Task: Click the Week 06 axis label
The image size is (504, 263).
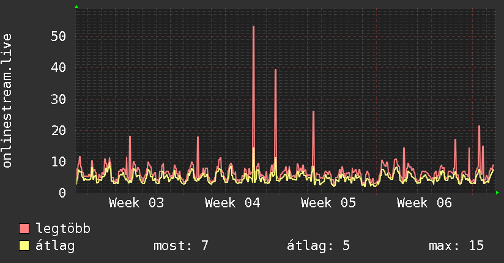Action: point(424,203)
